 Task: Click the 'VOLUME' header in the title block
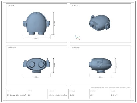pos(113,91)
